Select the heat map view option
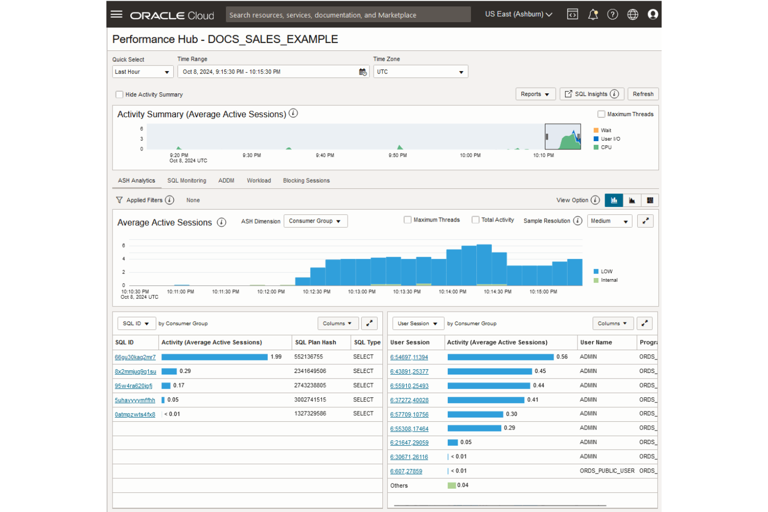 650,200
